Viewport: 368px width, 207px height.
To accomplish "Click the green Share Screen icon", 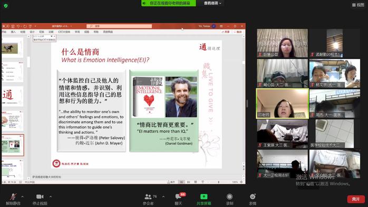I will [x=204, y=196].
